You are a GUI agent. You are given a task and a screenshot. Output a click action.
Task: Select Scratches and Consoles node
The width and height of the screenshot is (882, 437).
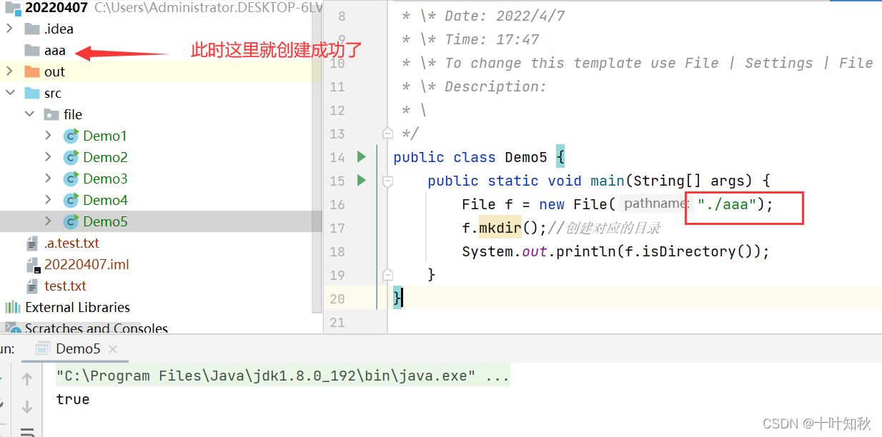[x=96, y=328]
